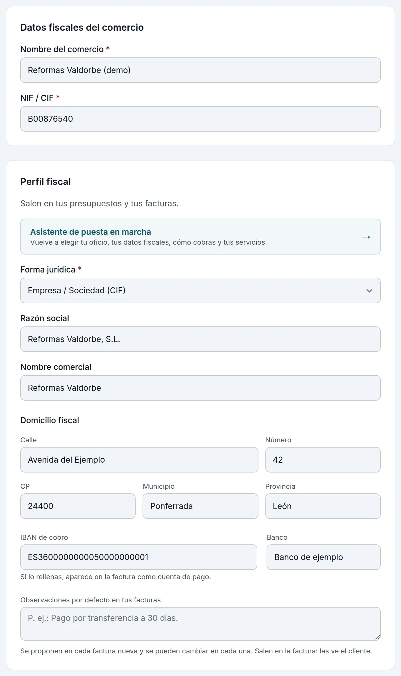The width and height of the screenshot is (401, 676).
Task: Click the Nombre comercial input
Action: pyautogui.click(x=200, y=388)
